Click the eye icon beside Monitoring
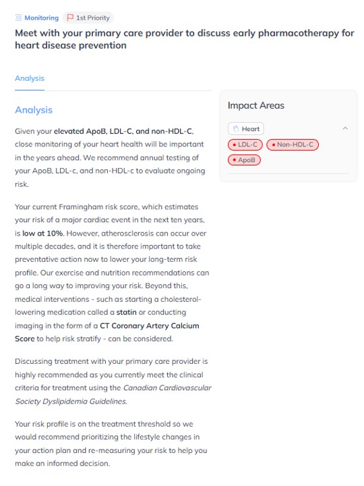 coord(19,18)
